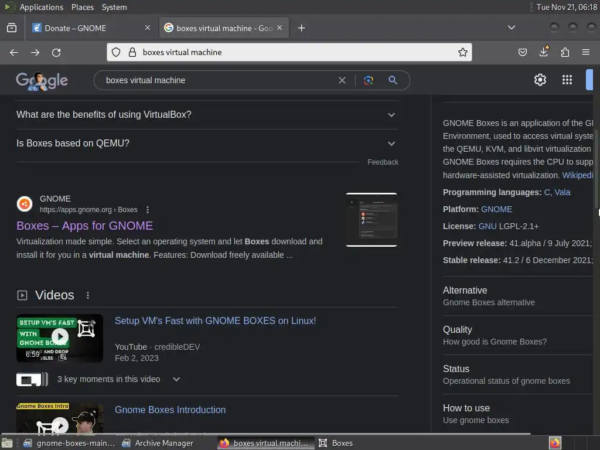Image resolution: width=600 pixels, height=450 pixels.
Task: Search by image with Google Lens
Action: pos(369,80)
